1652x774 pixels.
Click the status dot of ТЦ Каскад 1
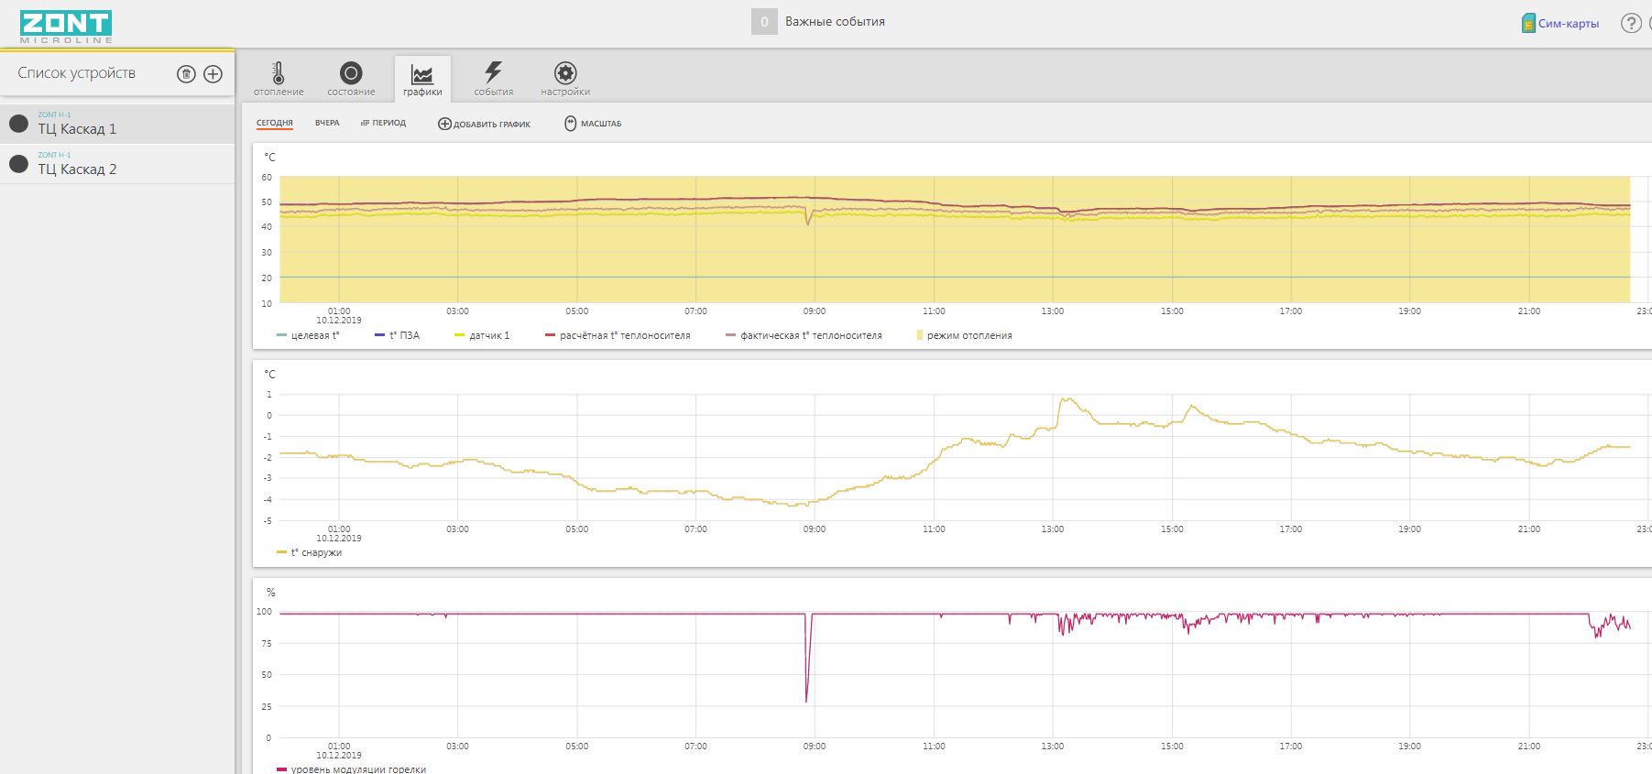click(x=18, y=124)
